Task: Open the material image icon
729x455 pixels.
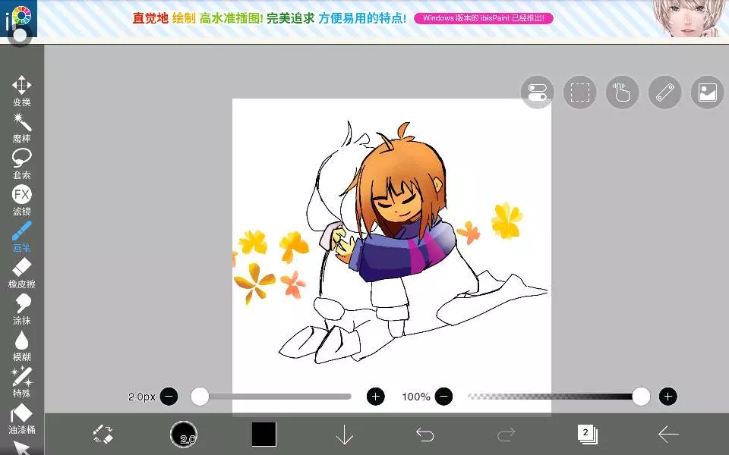Action: (x=707, y=92)
